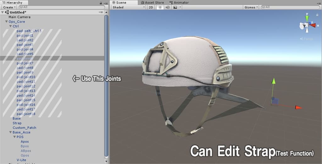Screen dimensions: 322x164
Task: Select V-Lite object in Hierarchy
Action: pyautogui.click(x=21, y=160)
